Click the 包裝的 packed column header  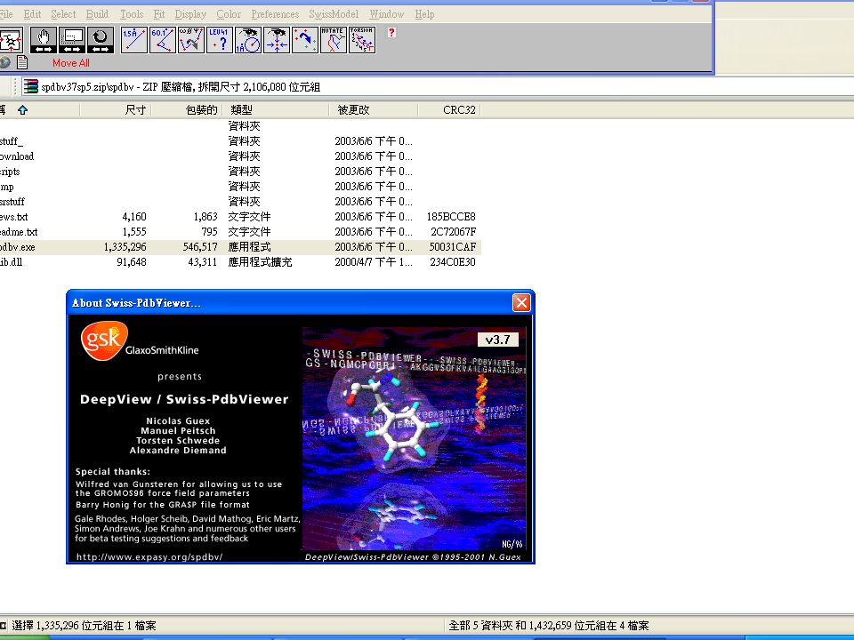click(187, 110)
